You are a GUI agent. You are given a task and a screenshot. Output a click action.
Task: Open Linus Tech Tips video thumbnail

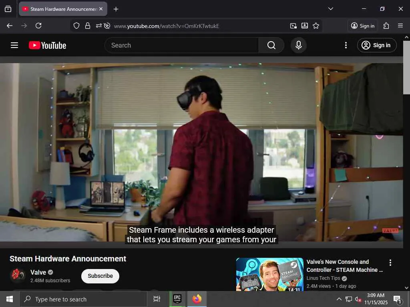[x=269, y=274]
